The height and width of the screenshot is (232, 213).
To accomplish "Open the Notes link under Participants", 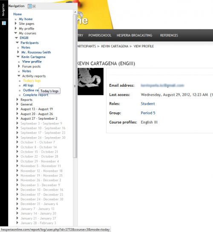I will coord(26,47).
